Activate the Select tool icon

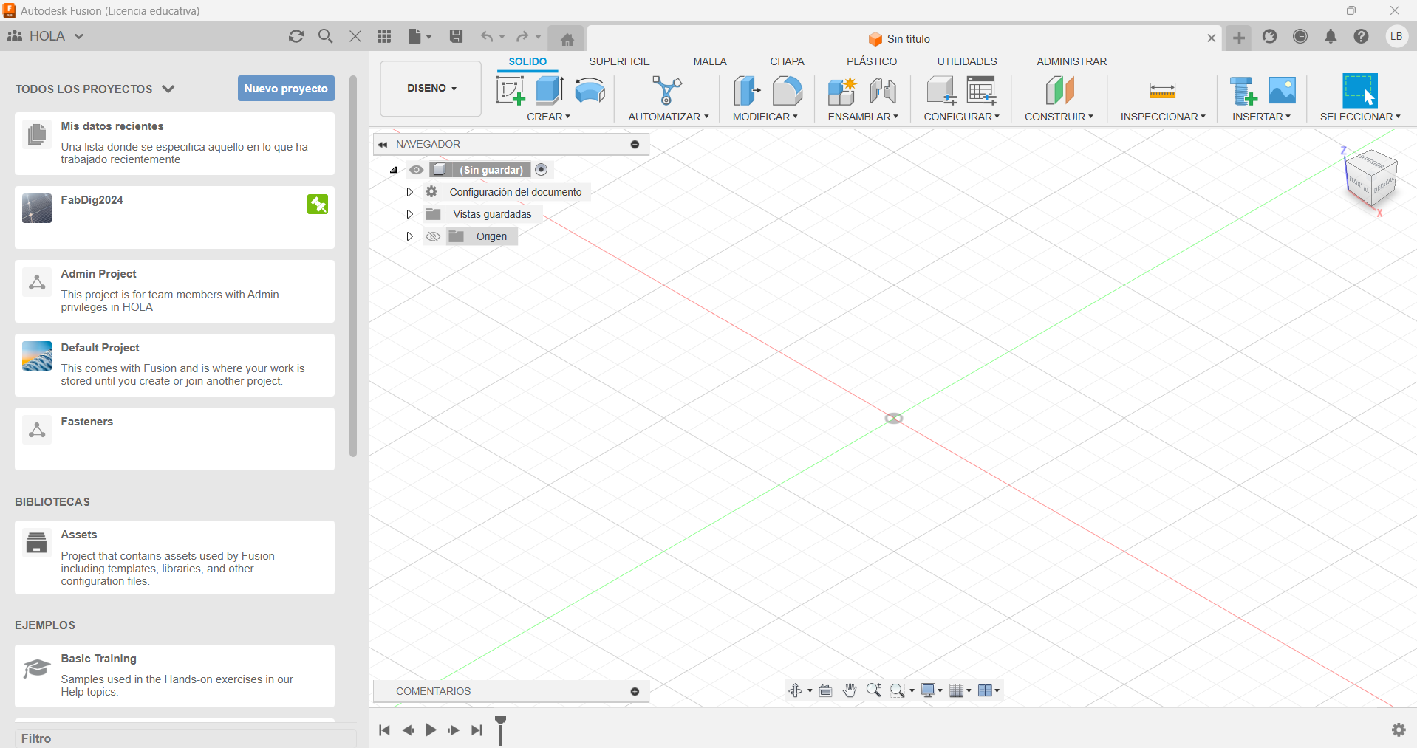click(x=1360, y=91)
